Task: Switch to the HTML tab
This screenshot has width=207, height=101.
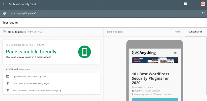Action: coord(177,32)
